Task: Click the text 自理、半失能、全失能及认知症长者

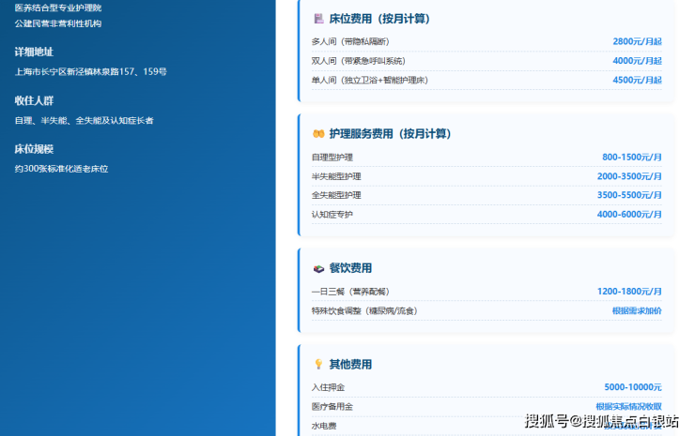Action: coord(84,120)
